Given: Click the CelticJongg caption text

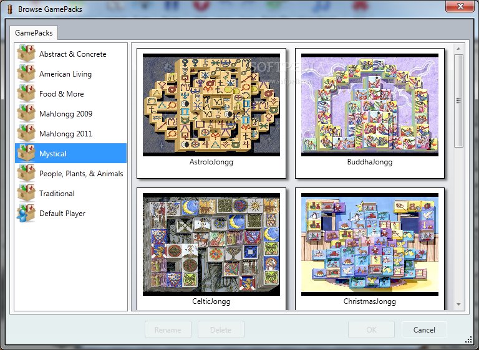Looking at the screenshot, I should [x=211, y=301].
